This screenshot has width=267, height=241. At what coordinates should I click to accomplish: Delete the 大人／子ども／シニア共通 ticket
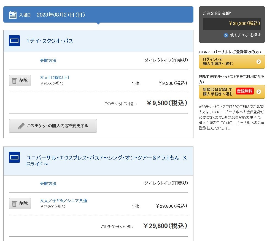(x=20, y=203)
